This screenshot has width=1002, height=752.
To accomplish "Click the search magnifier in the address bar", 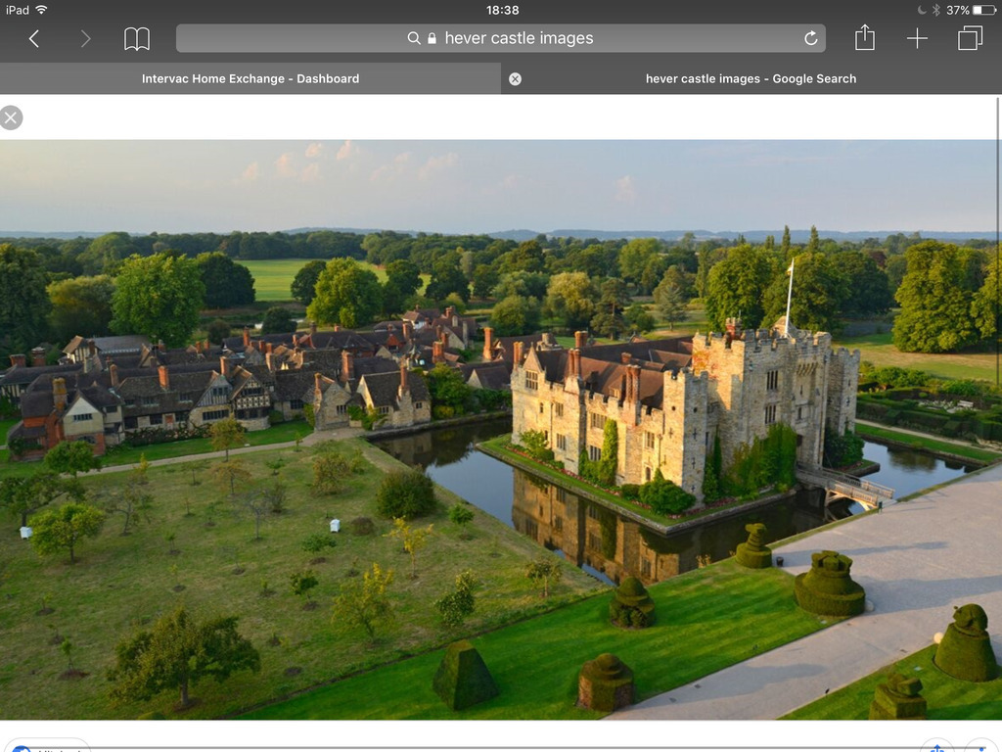I will (414, 38).
